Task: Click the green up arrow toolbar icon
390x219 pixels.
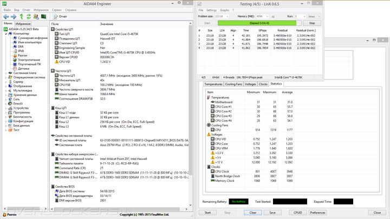Action: (x=21, y=17)
